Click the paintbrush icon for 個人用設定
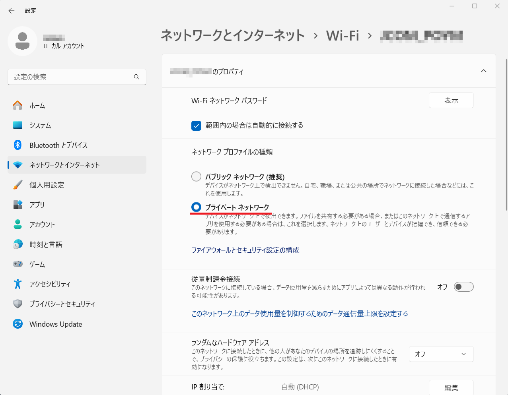The height and width of the screenshot is (395, 508). (18, 185)
